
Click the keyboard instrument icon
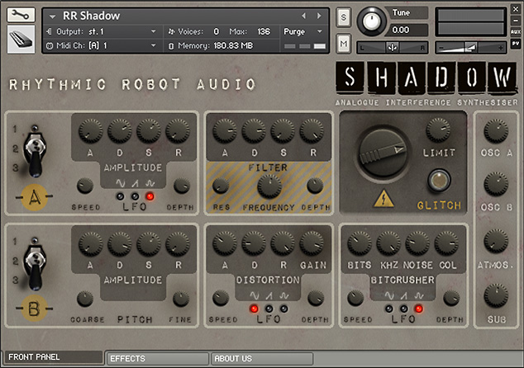pyautogui.click(x=21, y=40)
